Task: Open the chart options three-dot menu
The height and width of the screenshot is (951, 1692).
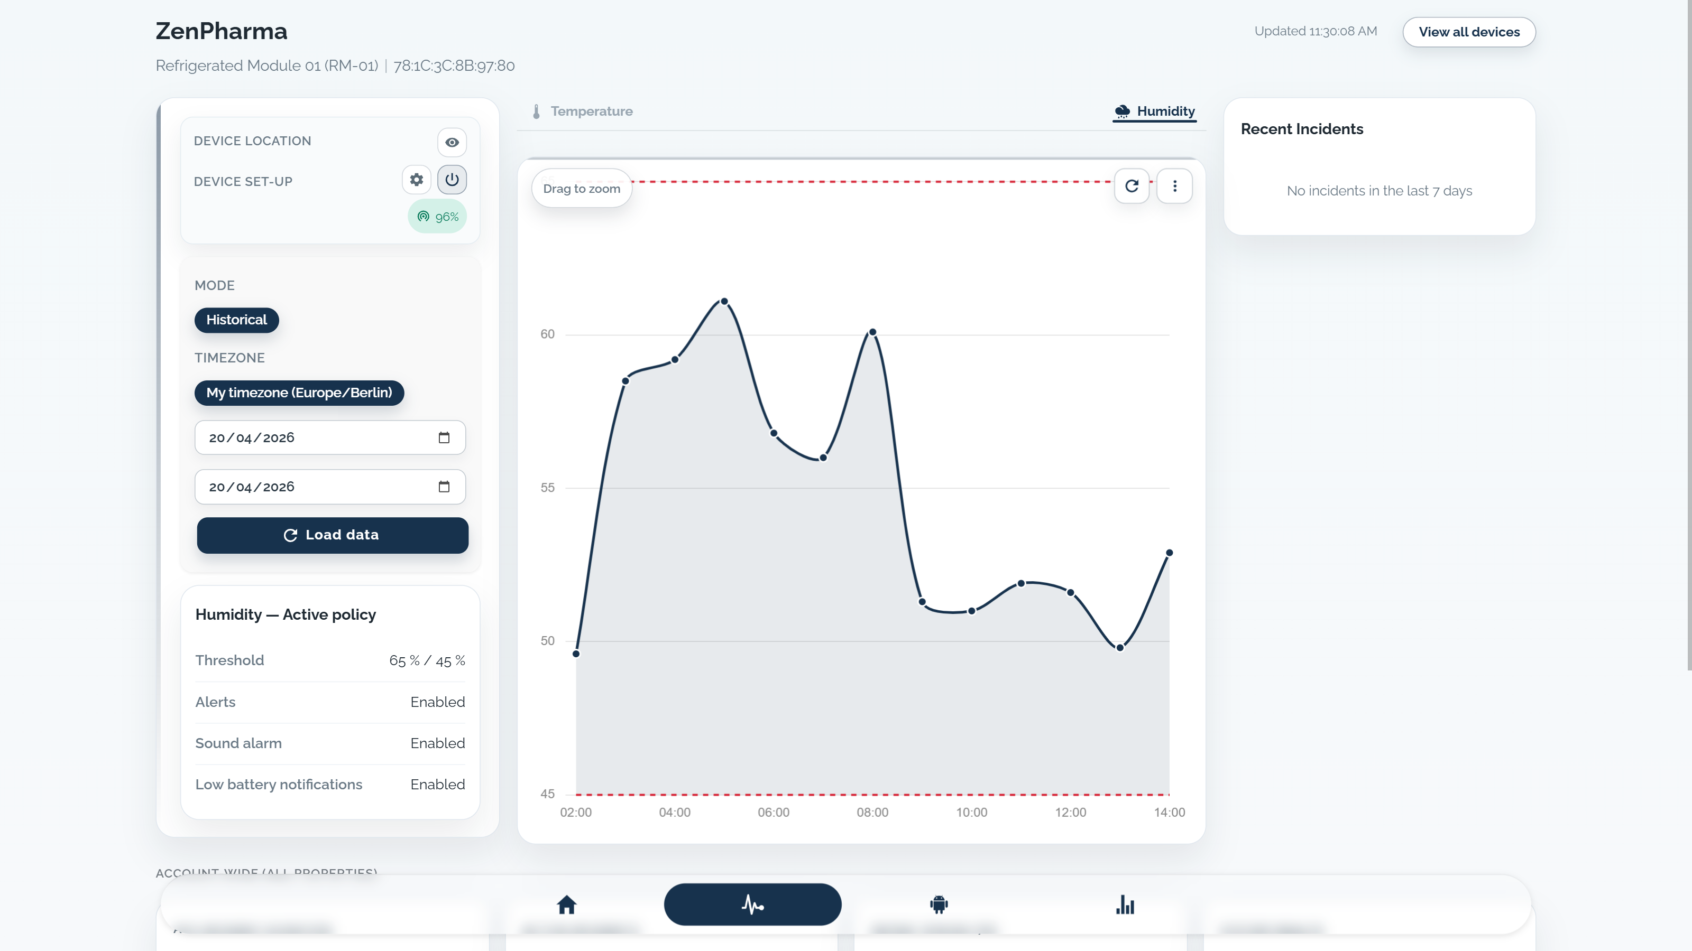Action: [1175, 186]
